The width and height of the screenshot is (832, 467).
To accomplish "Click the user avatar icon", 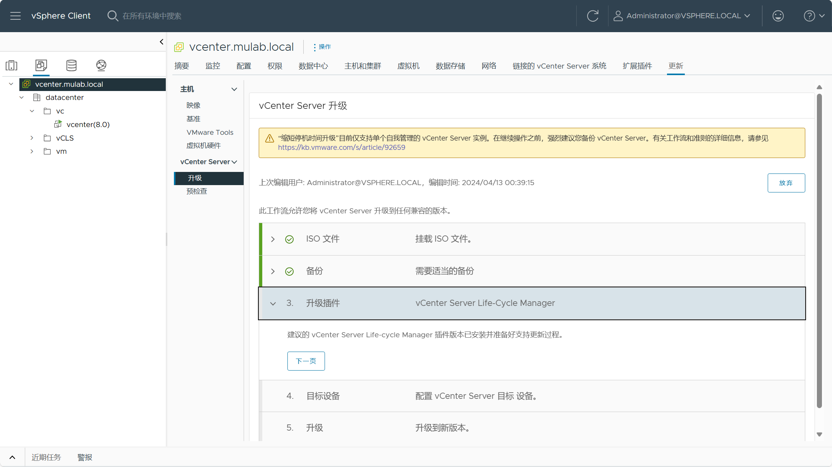I will tap(618, 16).
